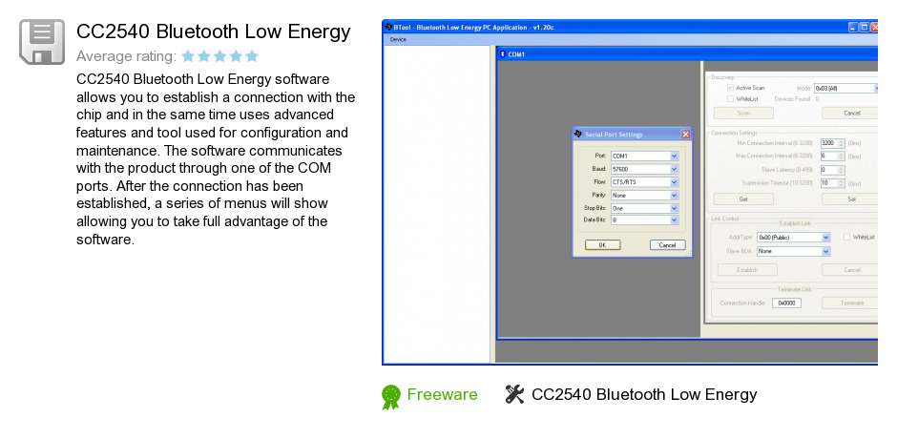Open the Flow dropdown showing CTS/RTS
Viewport: 897px width, 439px height.
pos(645,182)
